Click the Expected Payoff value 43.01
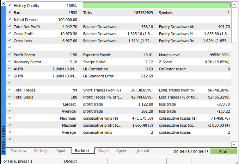Image resolution: width=239 pixels, height=164 pixels. pos(148,55)
